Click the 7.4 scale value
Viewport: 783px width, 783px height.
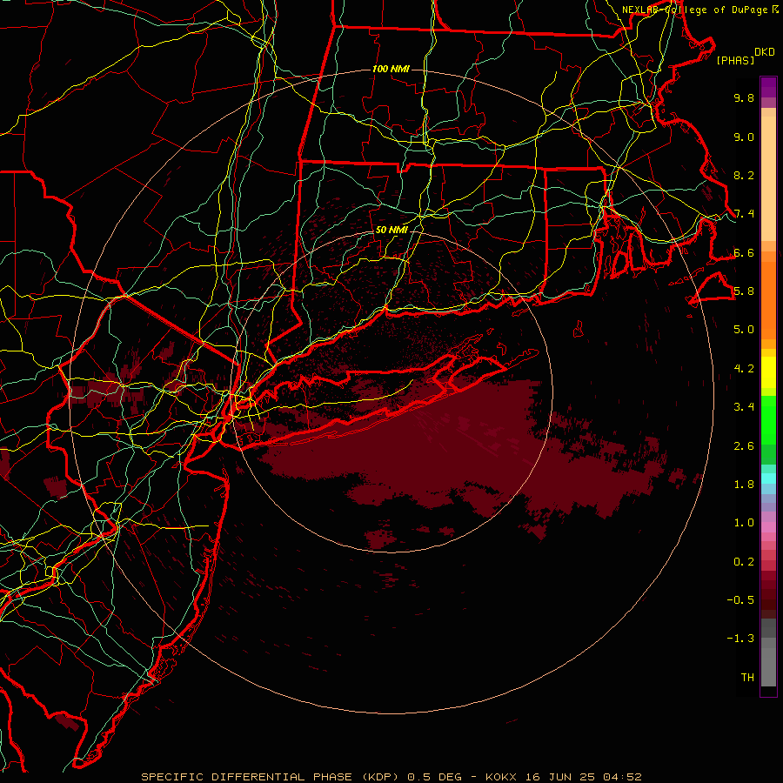744,214
